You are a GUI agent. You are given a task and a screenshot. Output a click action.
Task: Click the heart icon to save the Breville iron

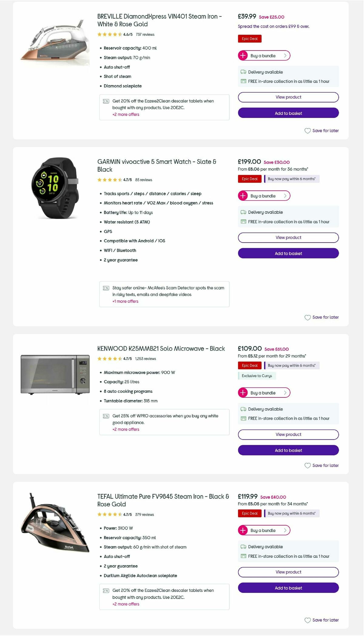point(307,130)
